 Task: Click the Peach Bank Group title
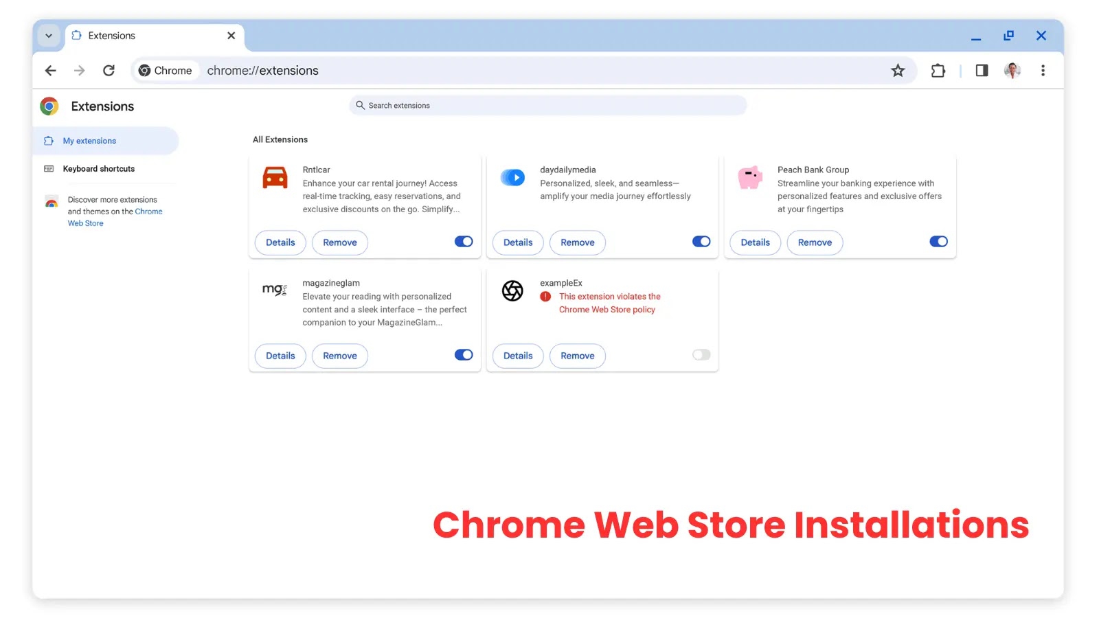click(813, 170)
